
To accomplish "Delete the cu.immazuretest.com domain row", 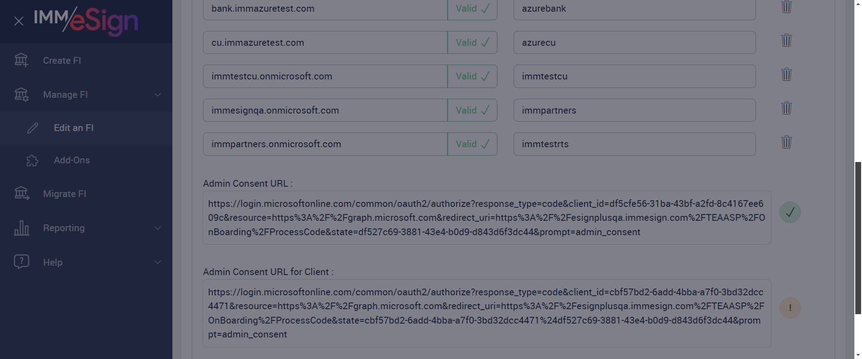I will click(x=786, y=40).
